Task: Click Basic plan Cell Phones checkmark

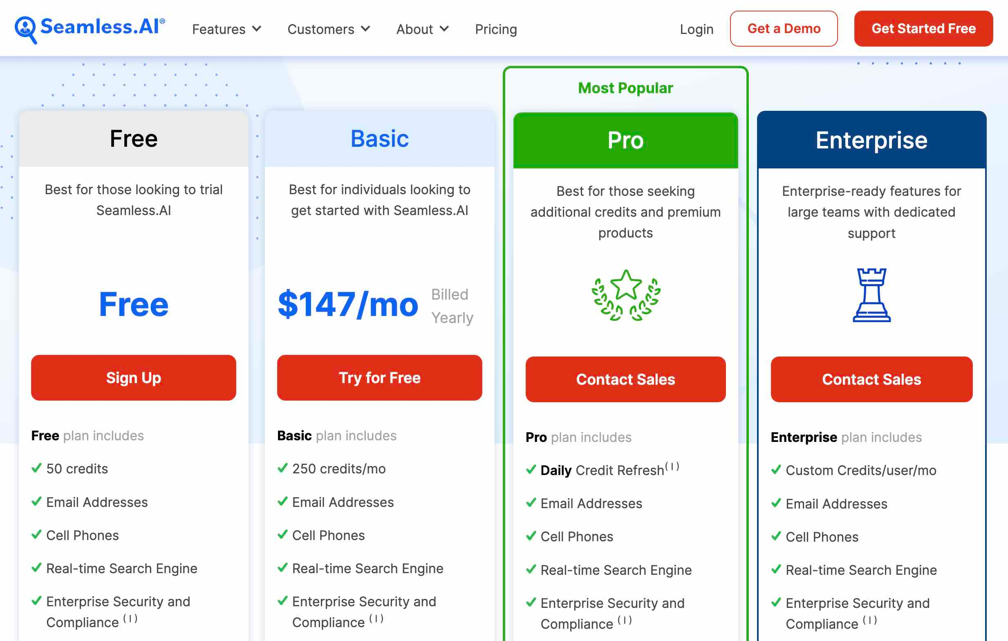Action: [282, 535]
